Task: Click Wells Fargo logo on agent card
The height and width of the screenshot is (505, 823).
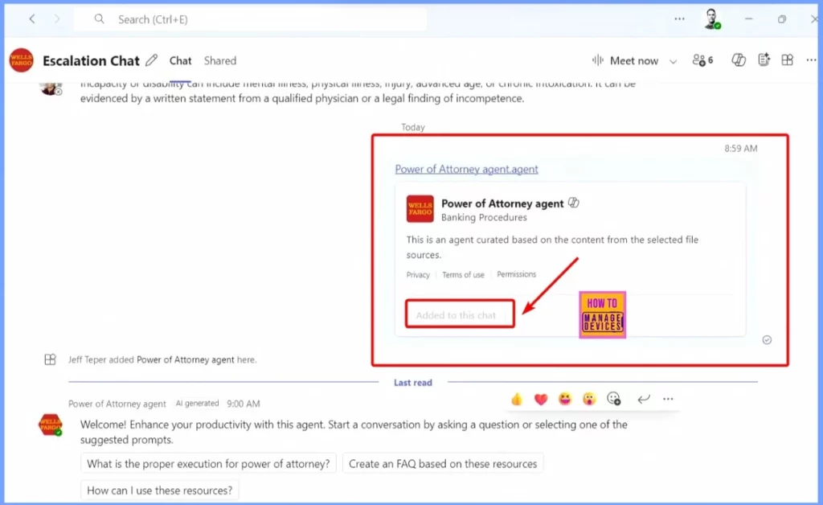Action: tap(420, 209)
